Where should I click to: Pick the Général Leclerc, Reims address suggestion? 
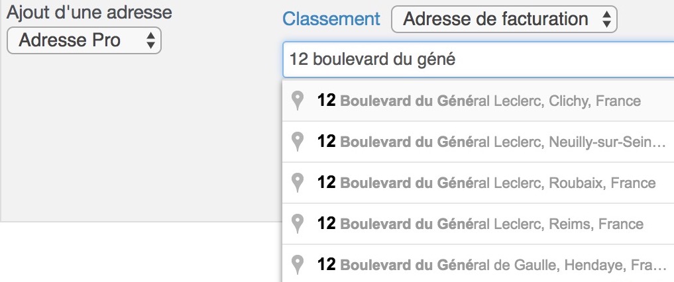(478, 224)
